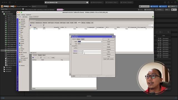
Task: Switch to VLAN tab in Interface List
Action: [68, 23]
